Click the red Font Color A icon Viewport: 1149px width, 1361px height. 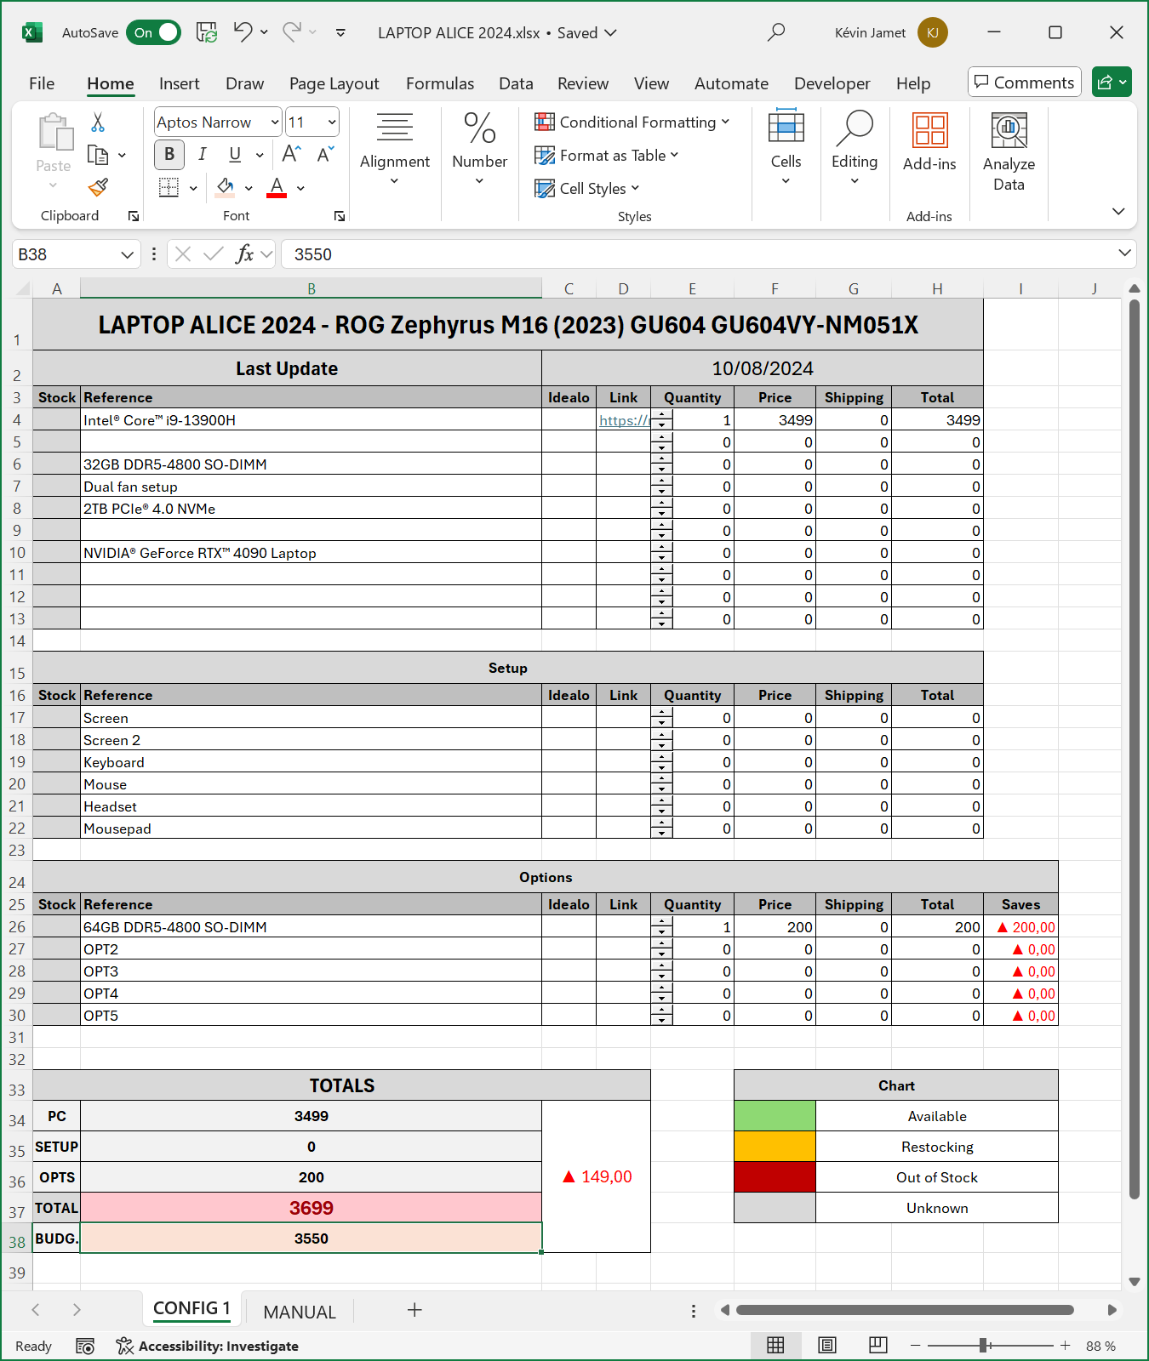pyautogui.click(x=277, y=187)
